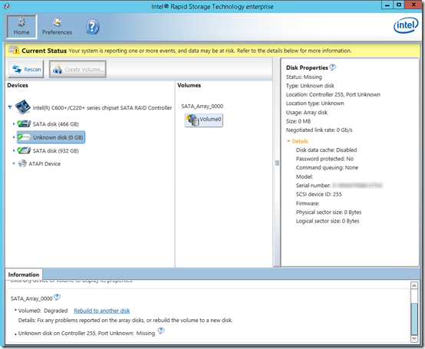Click the Rescan button
The width and height of the screenshot is (425, 349).
pos(26,69)
